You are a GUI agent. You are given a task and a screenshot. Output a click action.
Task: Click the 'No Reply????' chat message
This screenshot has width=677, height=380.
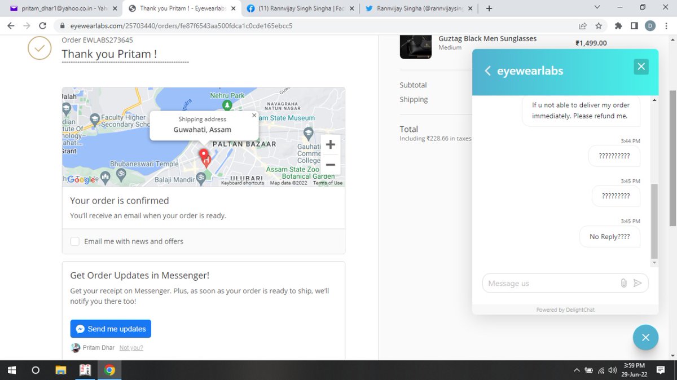pos(609,237)
